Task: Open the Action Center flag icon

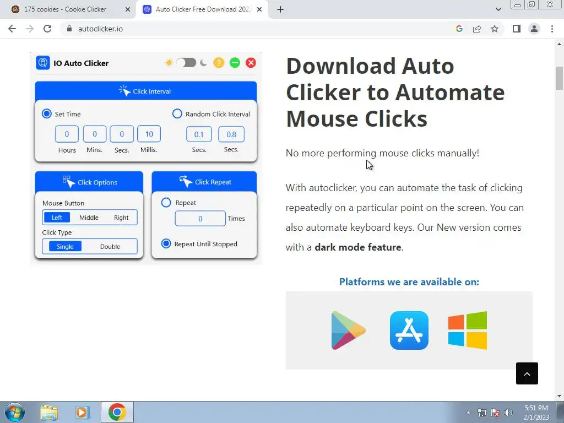Action: click(x=495, y=413)
